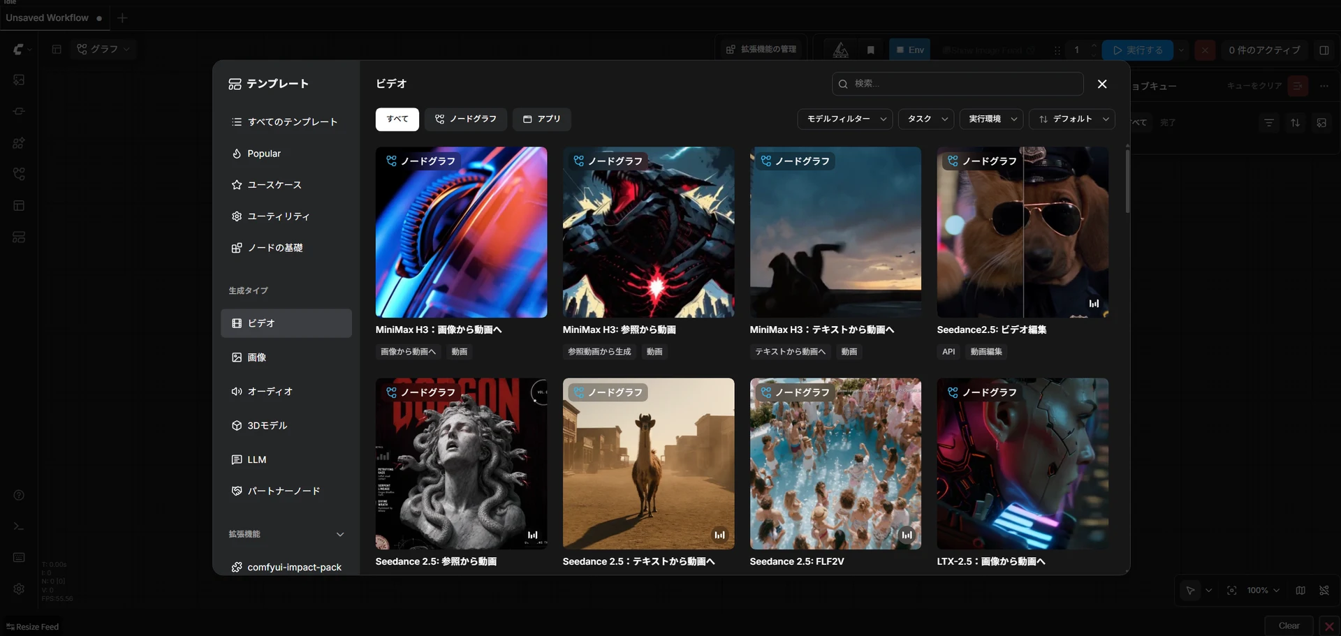Open the 100% zoom dropdown
1341x636 pixels.
click(x=1263, y=591)
